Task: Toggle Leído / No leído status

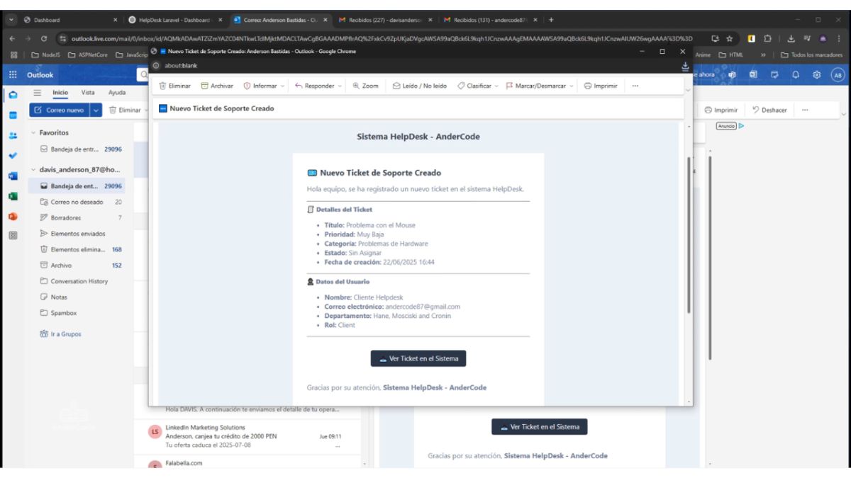Action: point(420,86)
